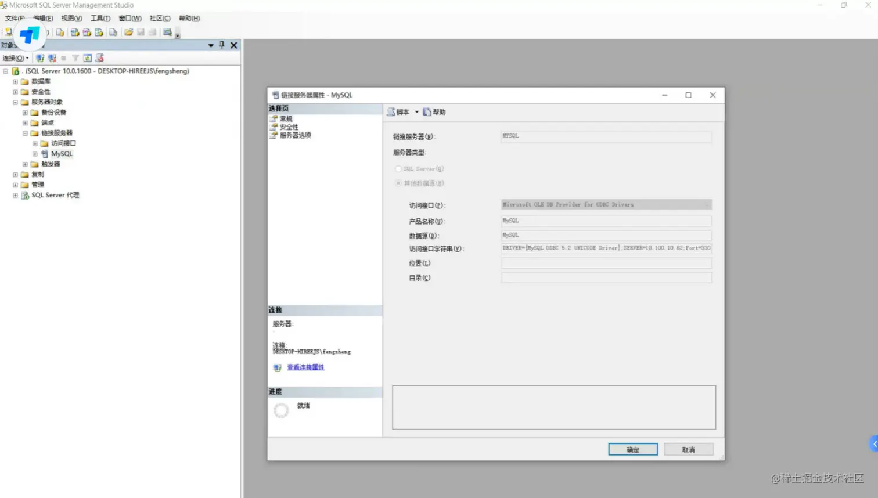Expand the 数据库 node
The height and width of the screenshot is (498, 878).
[15, 82]
